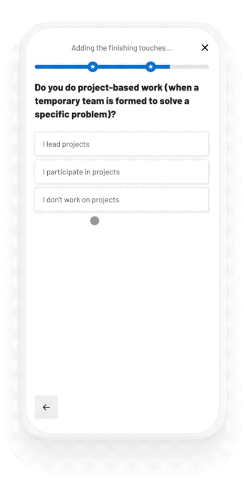Click blue progress segment between the two stars

(x=122, y=67)
